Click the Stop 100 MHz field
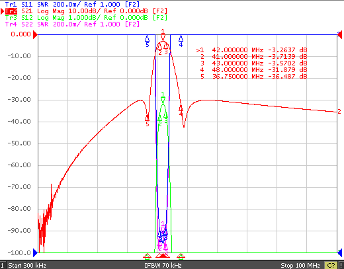This screenshot has height=269, width=344. pyautogui.click(x=300, y=265)
